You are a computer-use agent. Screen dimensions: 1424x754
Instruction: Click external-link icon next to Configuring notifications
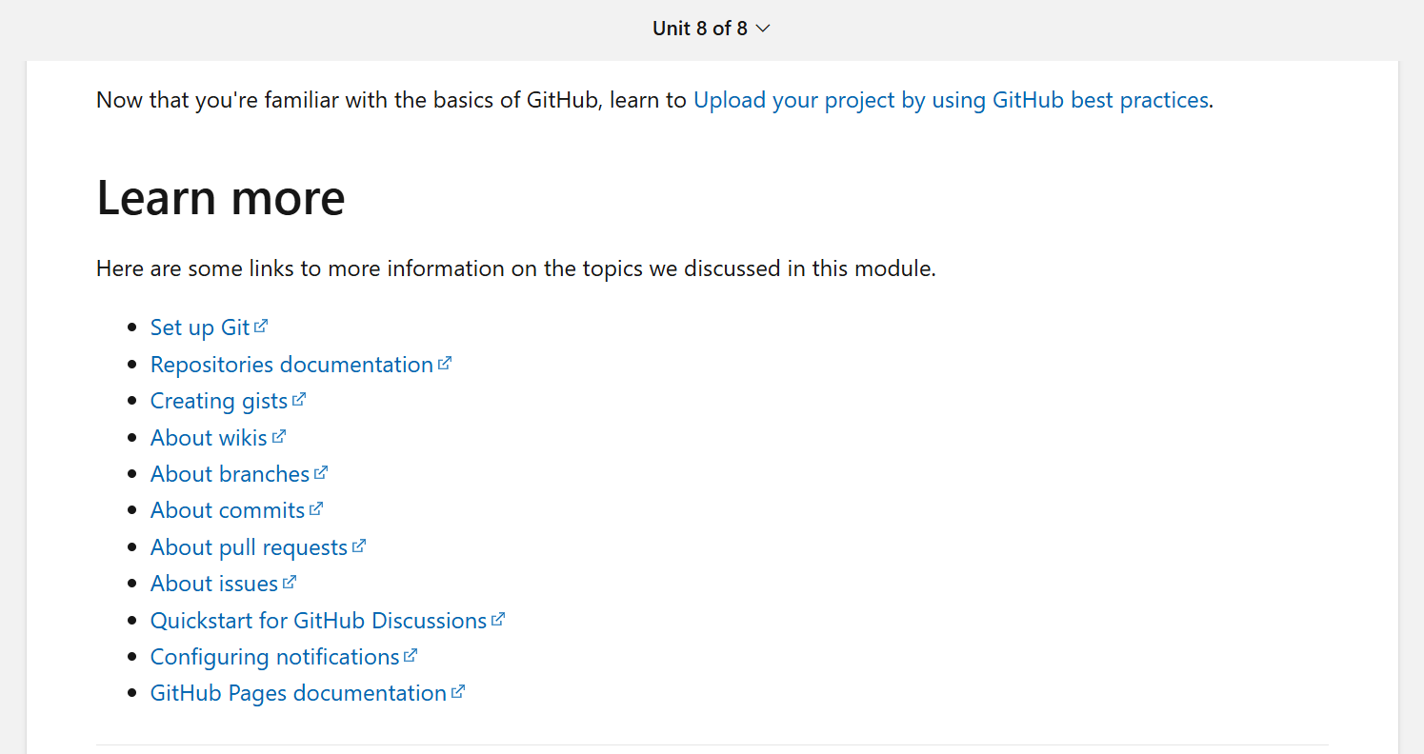click(x=411, y=655)
